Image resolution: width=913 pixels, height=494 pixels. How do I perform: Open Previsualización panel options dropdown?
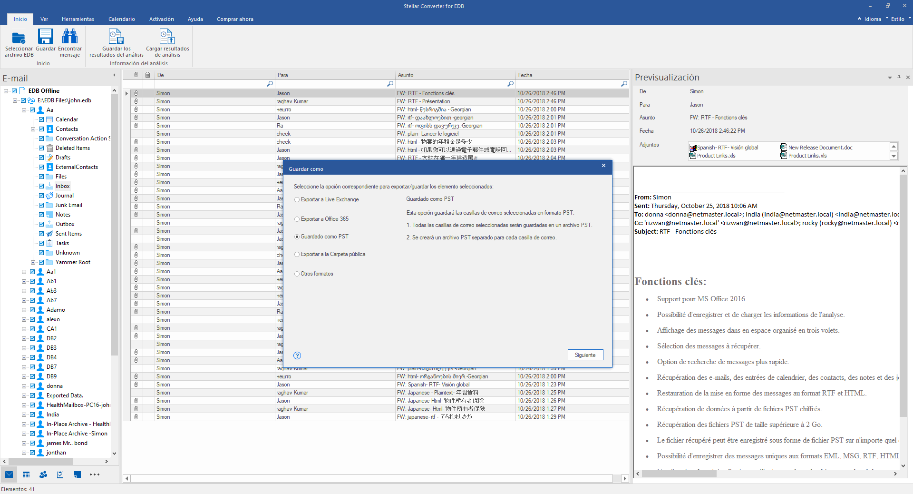tap(890, 77)
